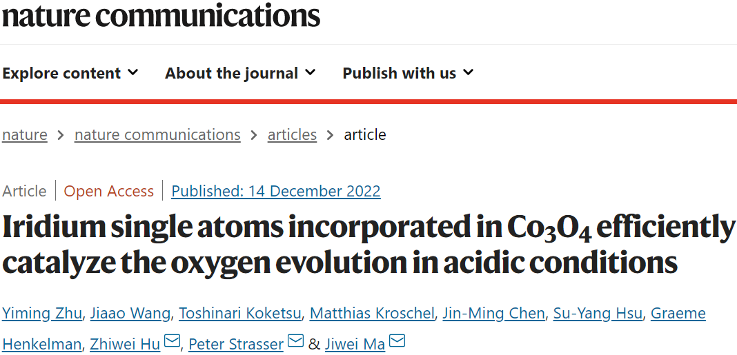Go to nature communications breadcrumb link

157,135
